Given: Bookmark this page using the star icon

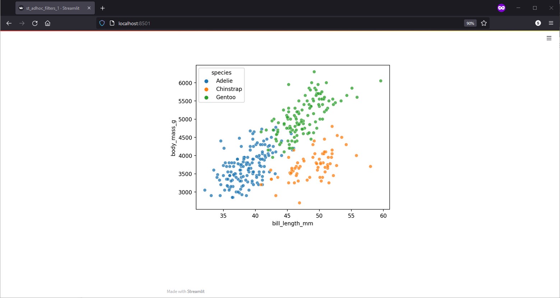Looking at the screenshot, I should tap(484, 23).
